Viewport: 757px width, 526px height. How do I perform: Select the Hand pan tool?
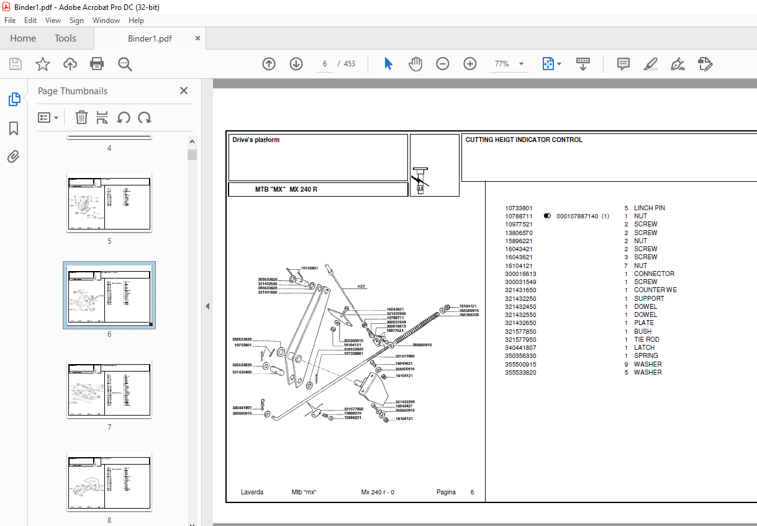click(x=415, y=64)
